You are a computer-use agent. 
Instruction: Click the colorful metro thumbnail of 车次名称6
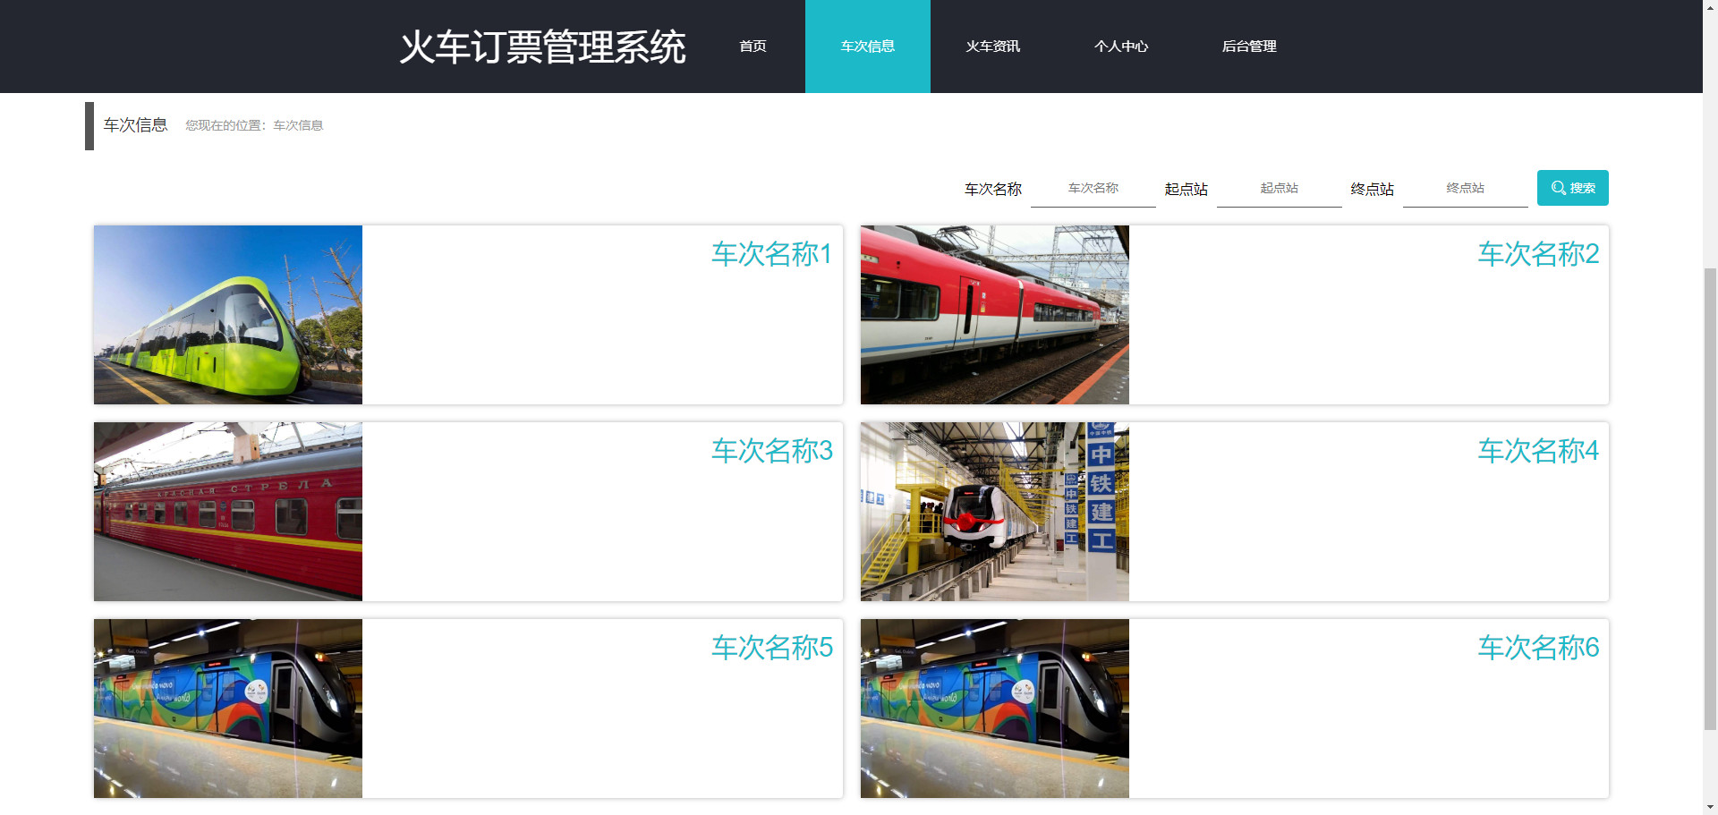pyautogui.click(x=995, y=709)
